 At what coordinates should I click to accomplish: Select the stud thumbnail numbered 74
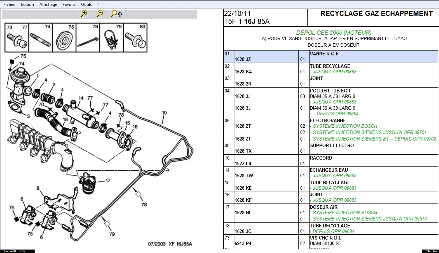(x=40, y=37)
